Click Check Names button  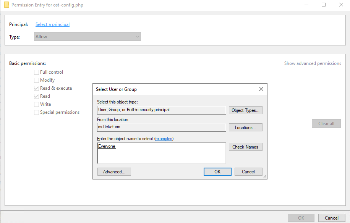coord(246,147)
